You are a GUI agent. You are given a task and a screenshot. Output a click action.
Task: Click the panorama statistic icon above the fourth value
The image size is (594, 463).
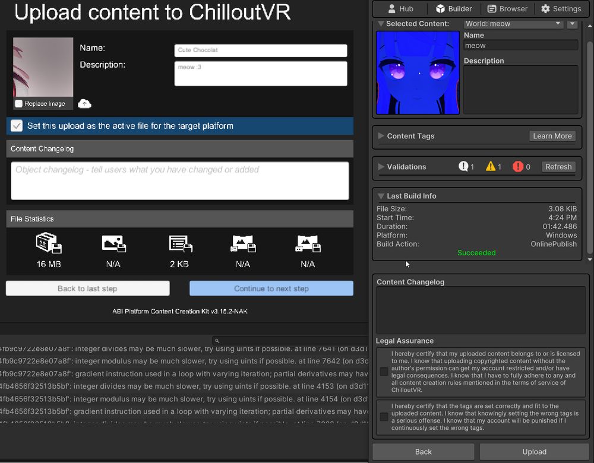[x=243, y=243]
